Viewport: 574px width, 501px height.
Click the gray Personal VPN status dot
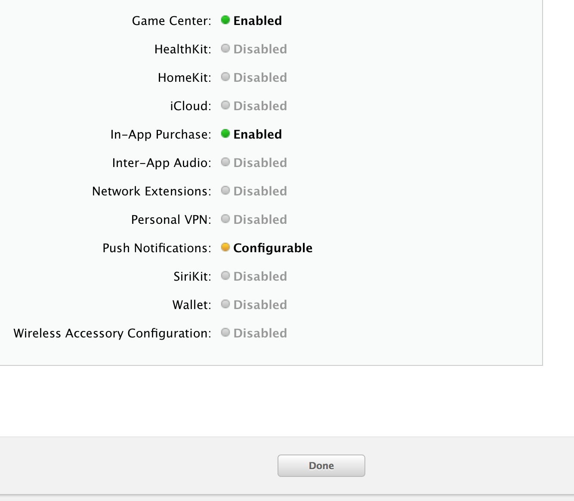click(225, 219)
